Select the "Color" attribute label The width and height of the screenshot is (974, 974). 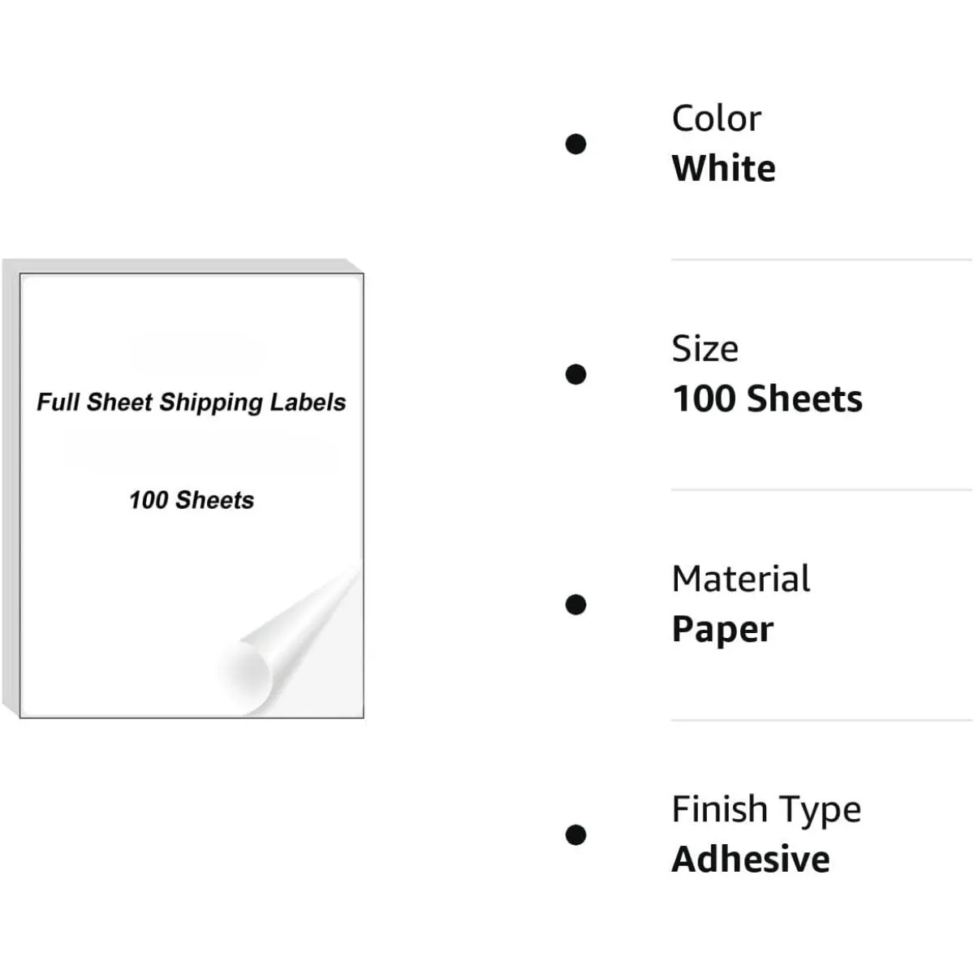click(716, 119)
